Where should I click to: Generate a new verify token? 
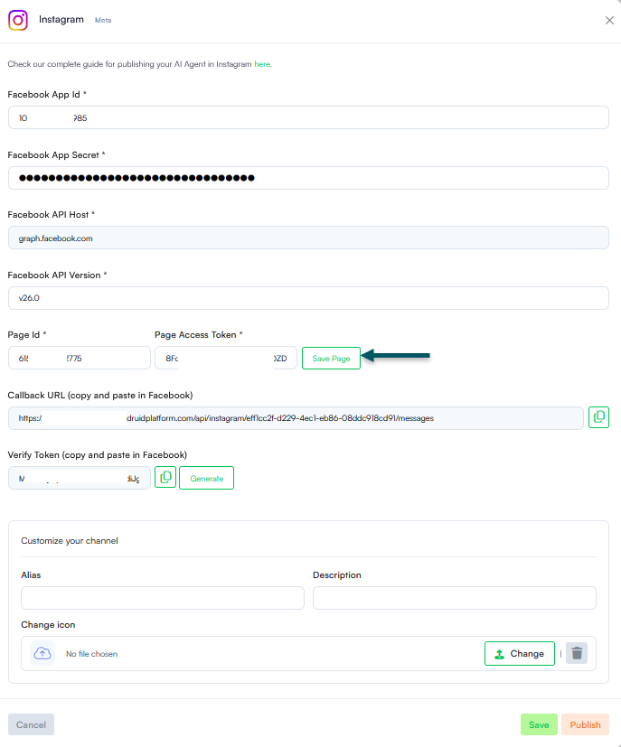click(x=206, y=478)
